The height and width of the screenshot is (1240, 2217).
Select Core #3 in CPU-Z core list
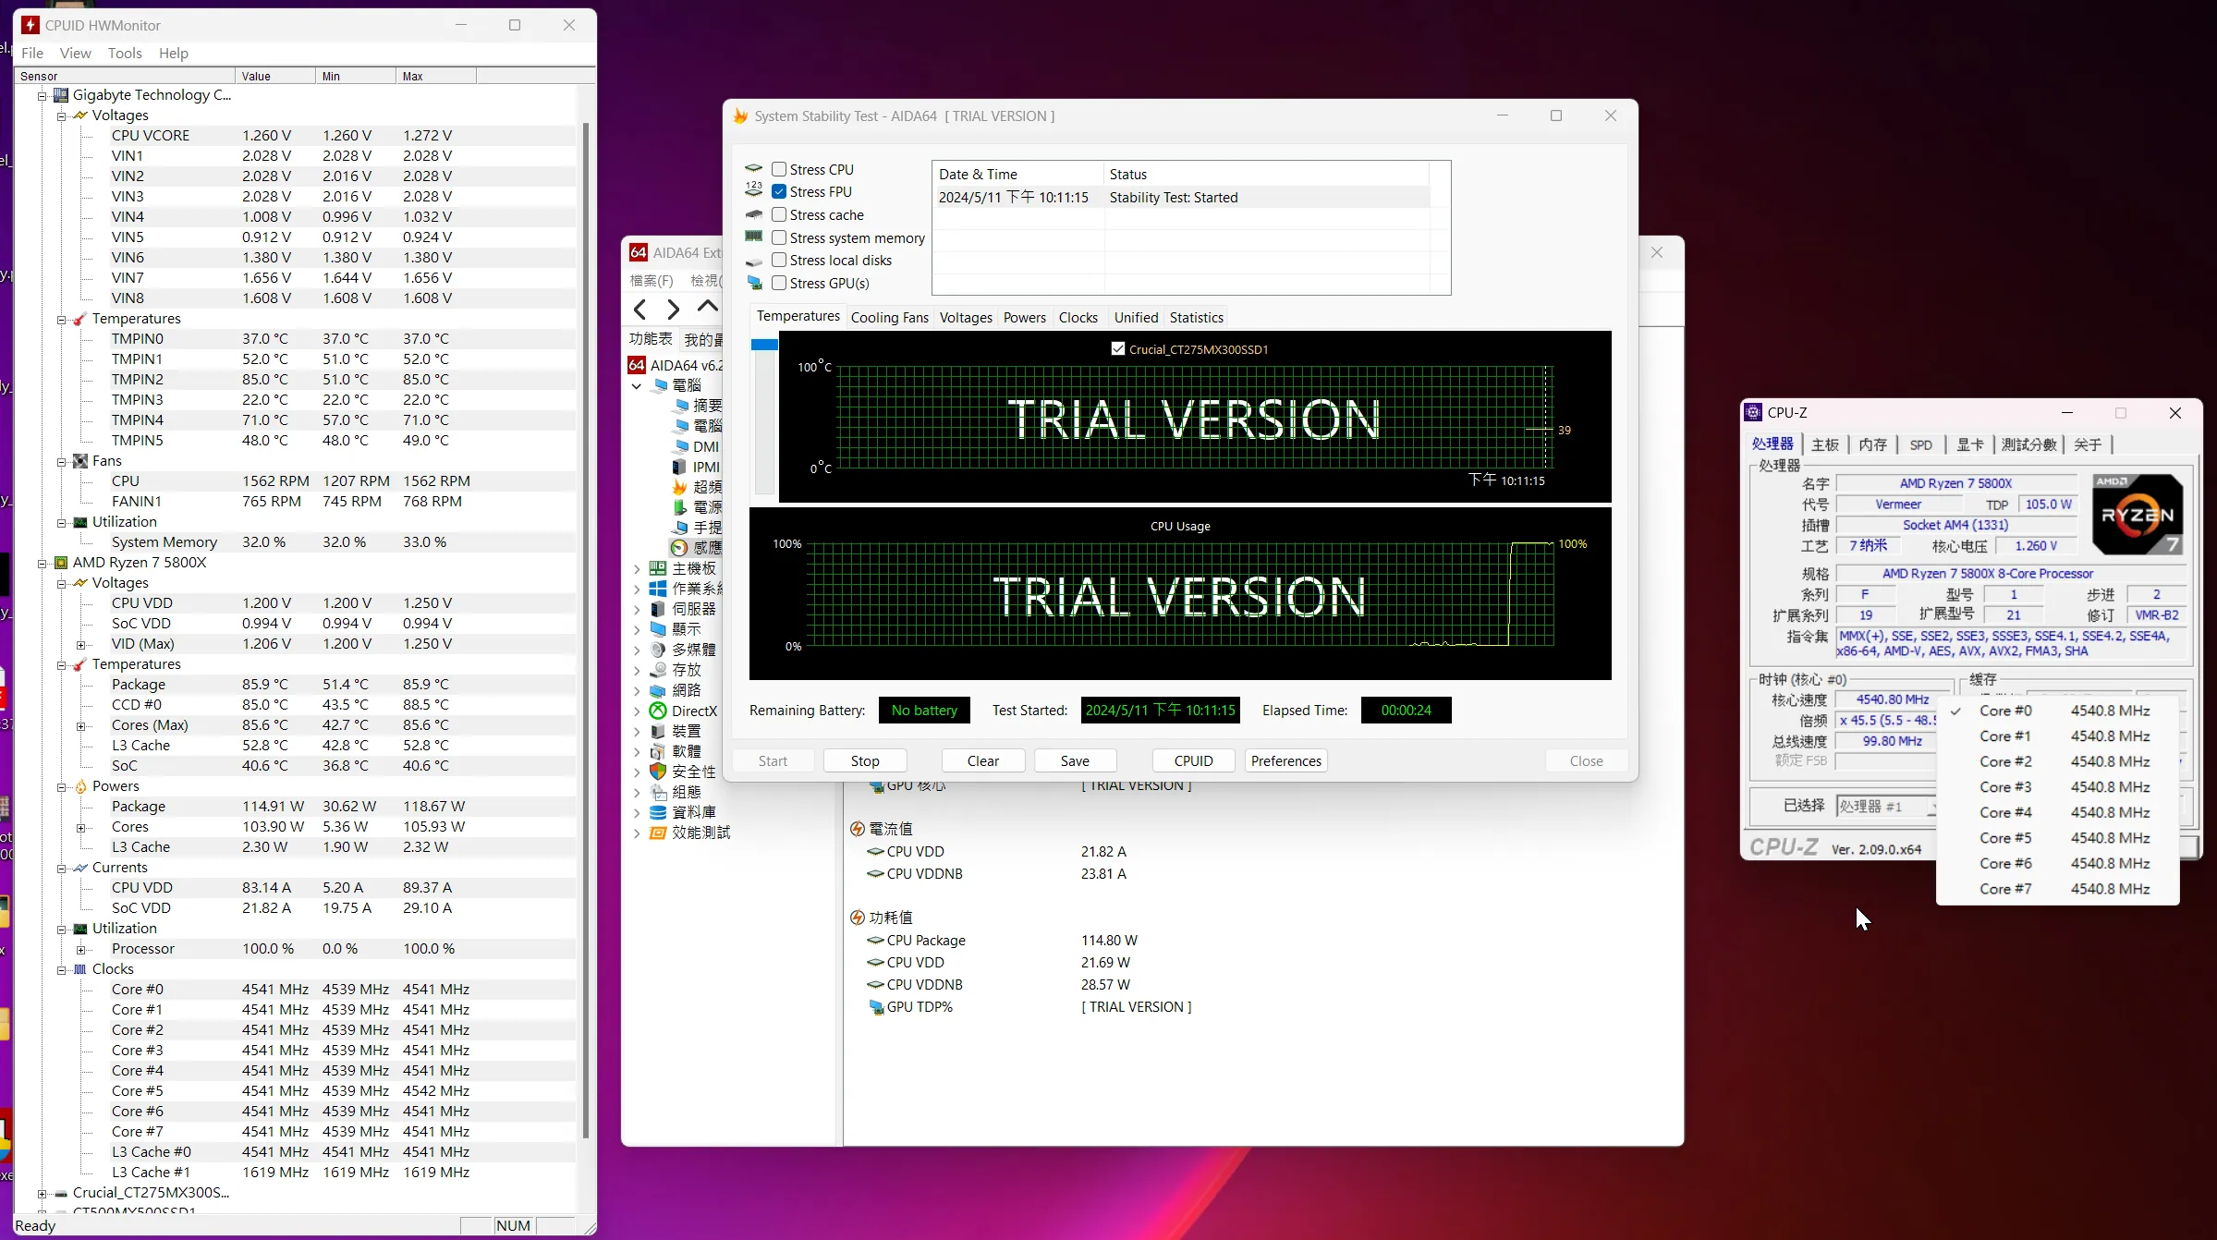tap(2059, 786)
